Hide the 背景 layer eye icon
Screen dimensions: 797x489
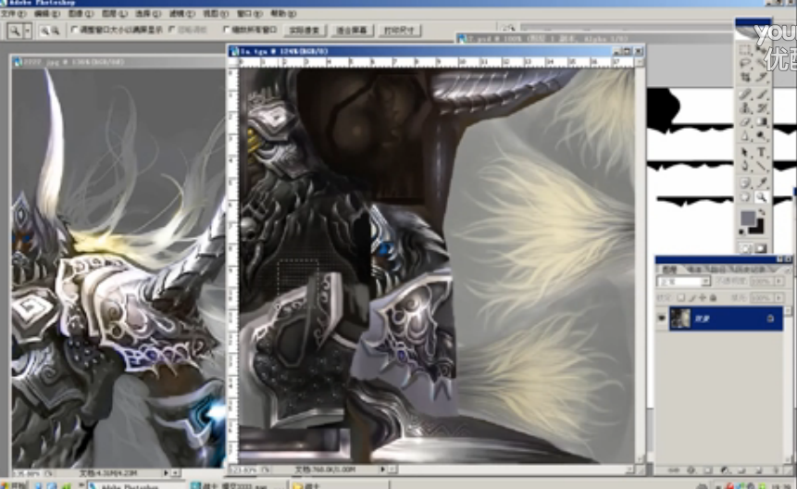tap(661, 319)
